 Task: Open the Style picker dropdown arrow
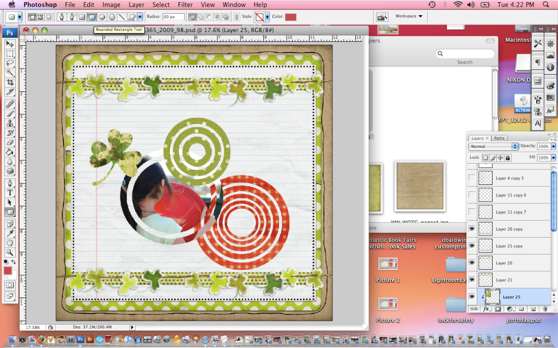click(268, 17)
